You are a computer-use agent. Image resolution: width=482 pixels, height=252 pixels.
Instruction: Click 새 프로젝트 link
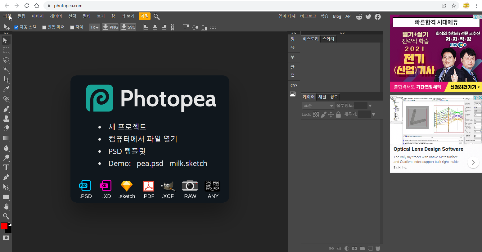[127, 127]
